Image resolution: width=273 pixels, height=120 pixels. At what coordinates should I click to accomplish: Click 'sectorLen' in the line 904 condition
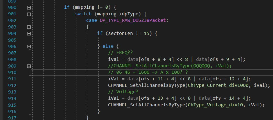click(x=120, y=33)
